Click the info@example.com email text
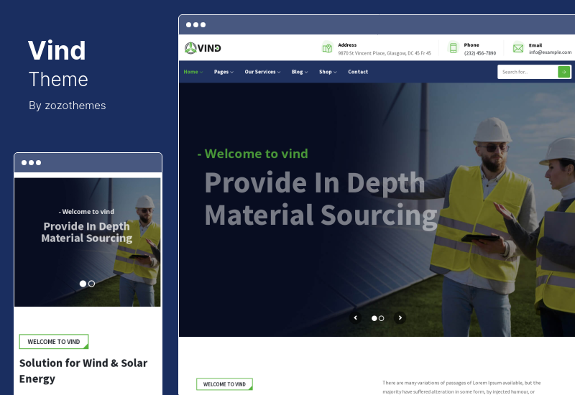The height and width of the screenshot is (395, 575). [550, 52]
